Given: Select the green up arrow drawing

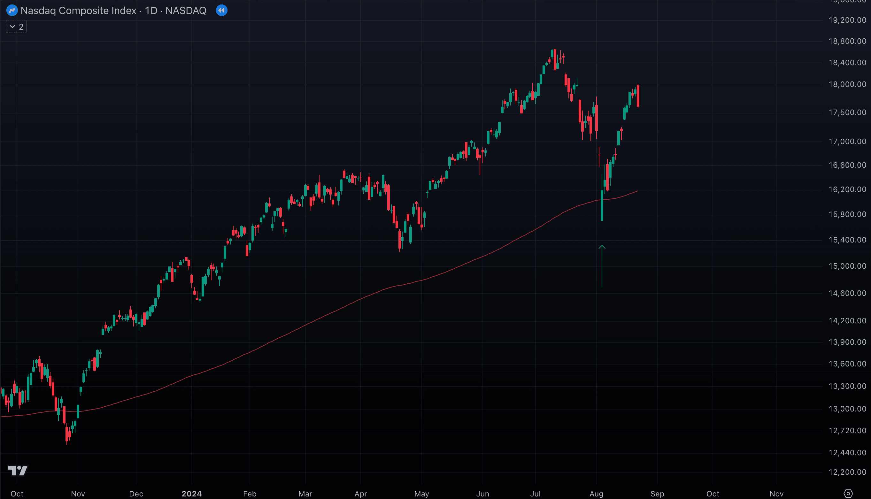Looking at the screenshot, I should pyautogui.click(x=602, y=267).
